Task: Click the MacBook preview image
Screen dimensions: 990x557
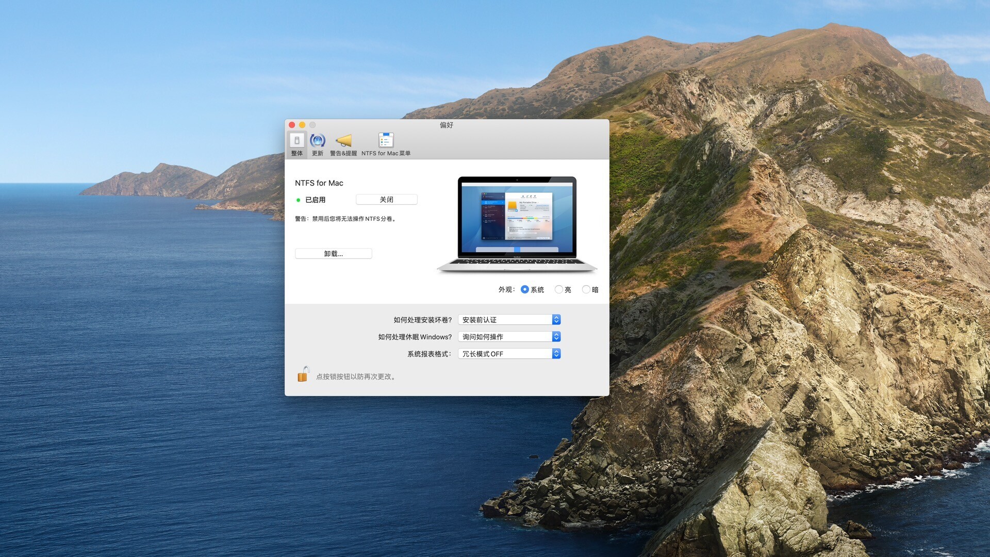Action: pyautogui.click(x=517, y=224)
